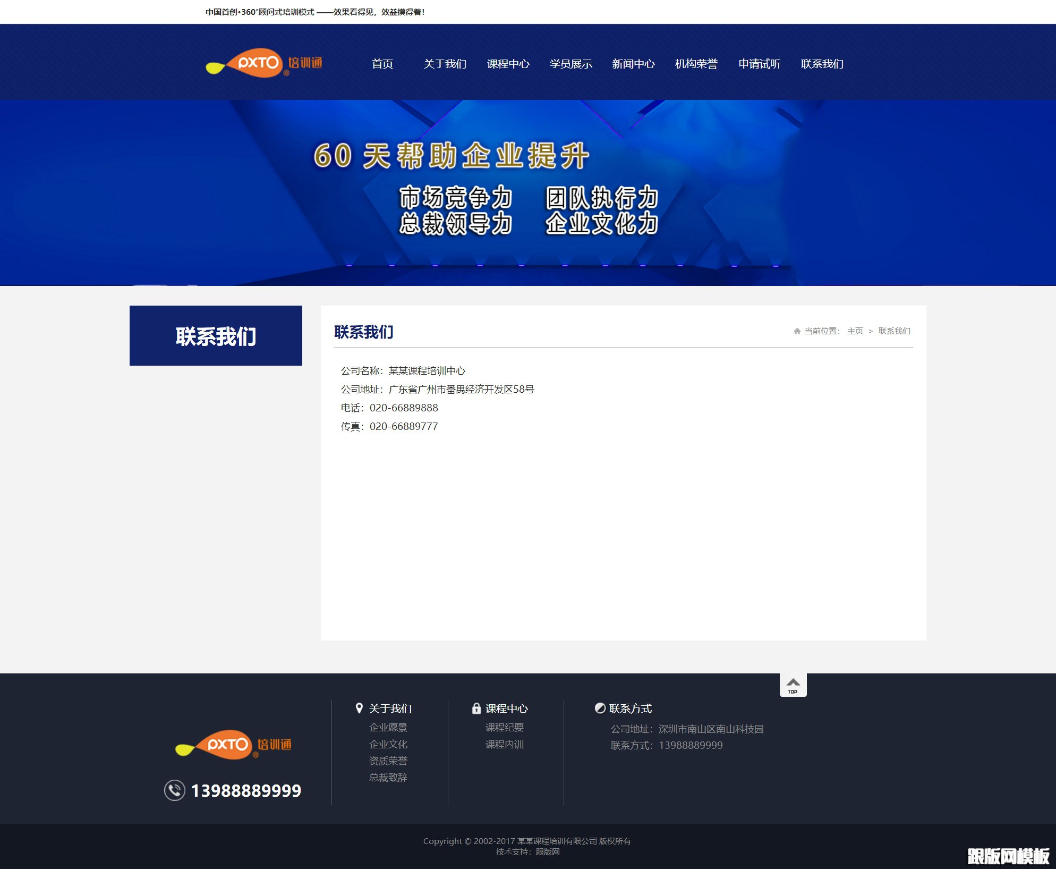Image resolution: width=1056 pixels, height=869 pixels.
Task: Click the 主页 breadcrumb link
Action: coord(856,331)
